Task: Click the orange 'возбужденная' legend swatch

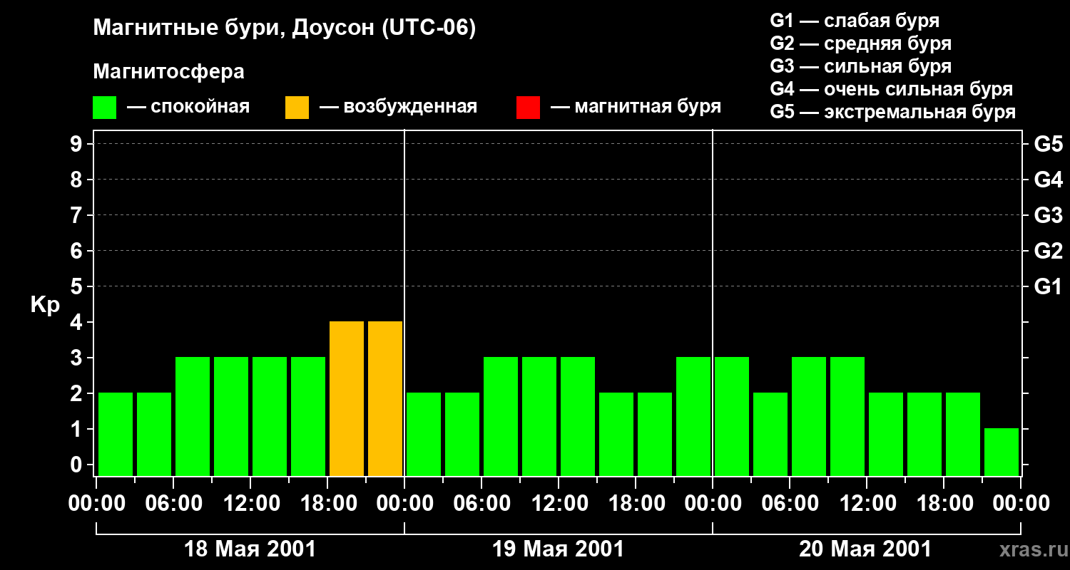Action: (297, 108)
